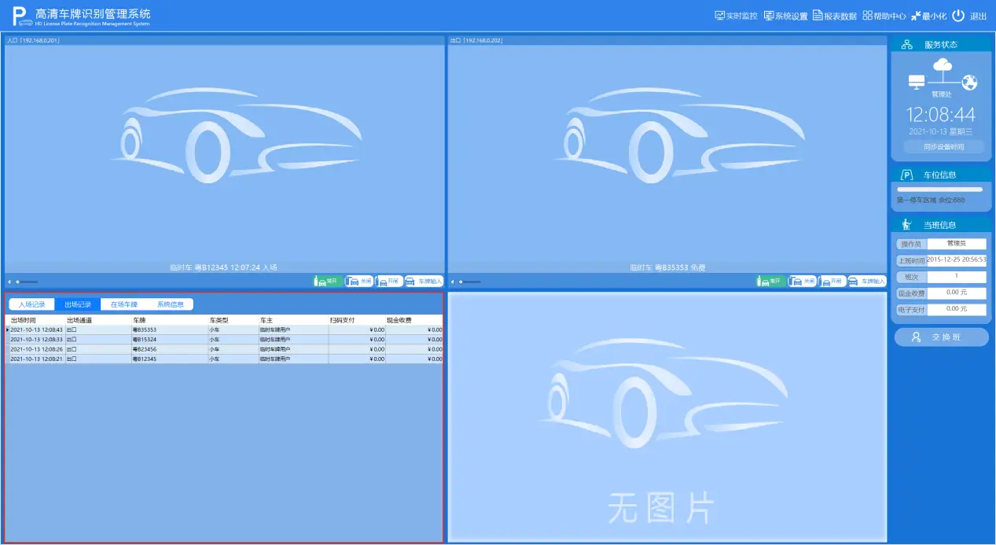Switch to 入场记录 entry records tab
Viewport: 996px width, 545px height.
coord(32,304)
